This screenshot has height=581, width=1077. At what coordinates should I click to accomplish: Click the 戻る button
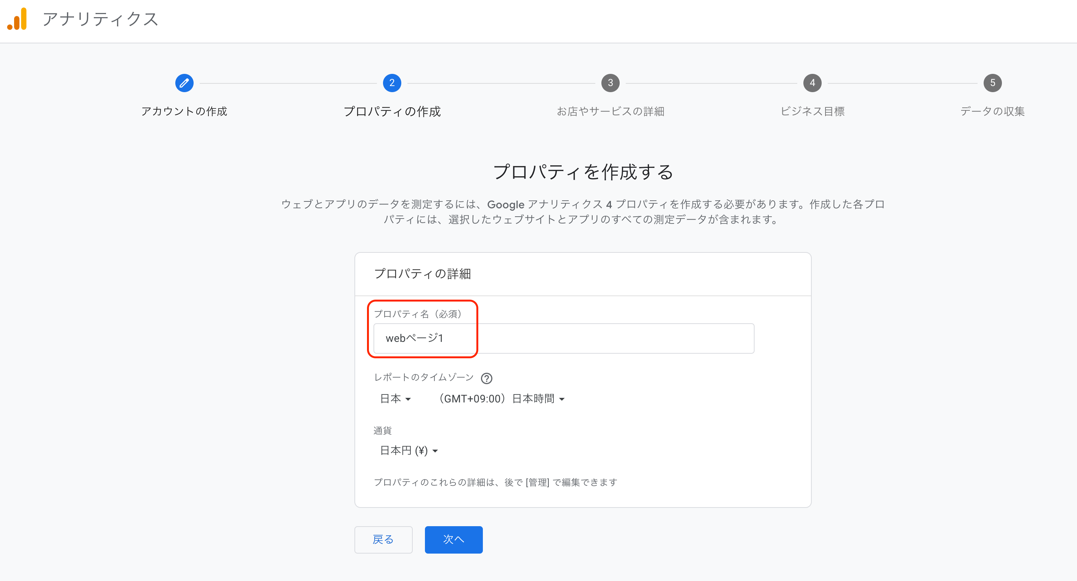[383, 539]
